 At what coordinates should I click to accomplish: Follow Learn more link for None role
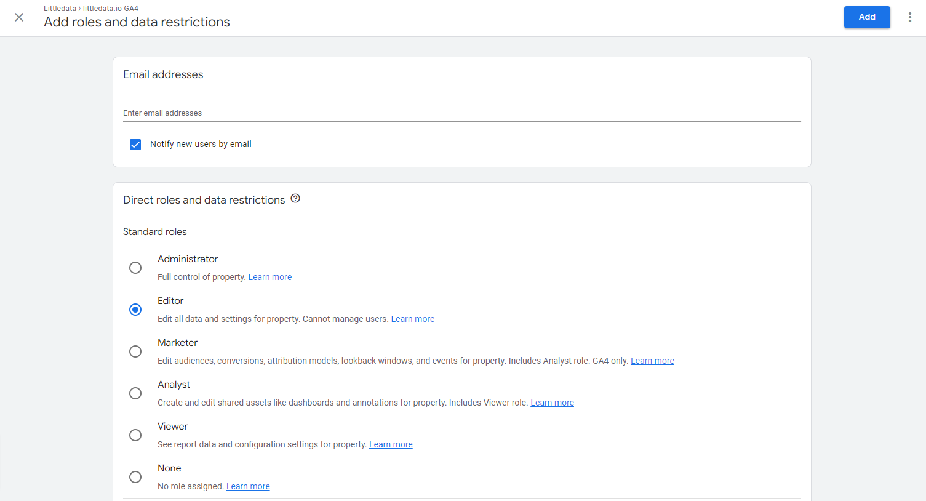click(248, 486)
